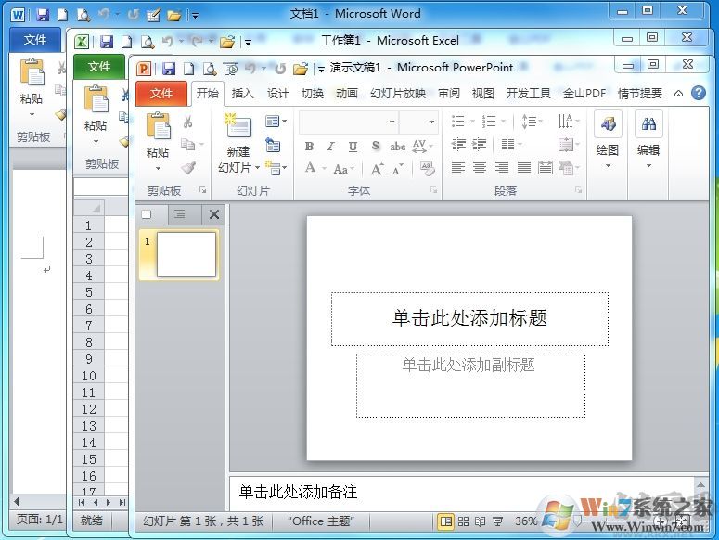Switch to Outline tab in slides pane
Image resolution: width=719 pixels, height=540 pixels.
pos(179,214)
